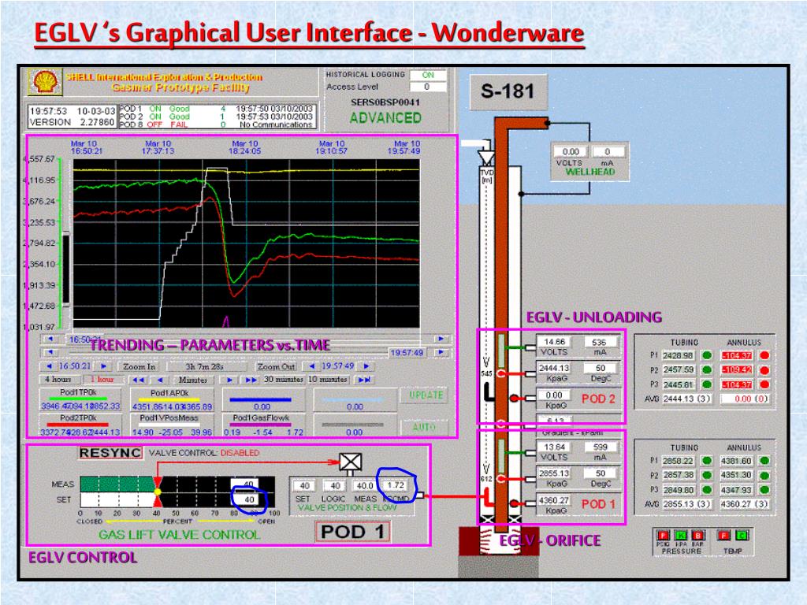Select the 4 hours time span

click(61, 380)
